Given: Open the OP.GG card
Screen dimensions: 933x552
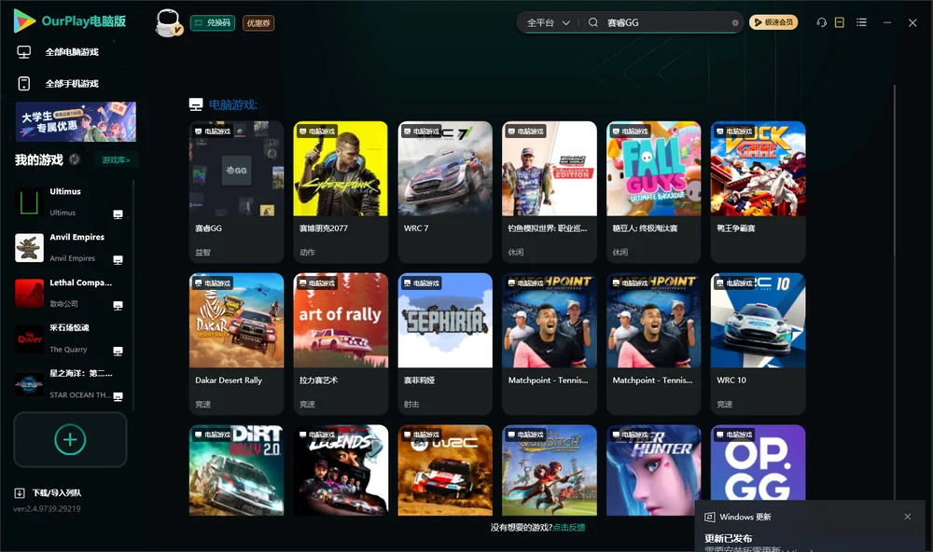Looking at the screenshot, I should (758, 462).
